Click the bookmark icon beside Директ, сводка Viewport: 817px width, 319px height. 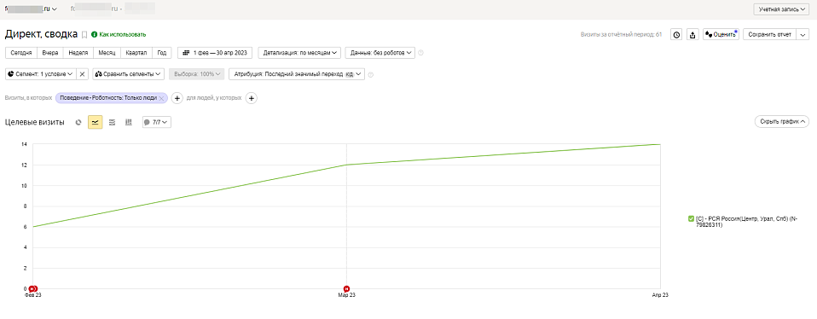84,35
